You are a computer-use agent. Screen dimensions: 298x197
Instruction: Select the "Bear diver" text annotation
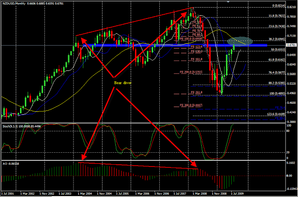tap(123, 83)
